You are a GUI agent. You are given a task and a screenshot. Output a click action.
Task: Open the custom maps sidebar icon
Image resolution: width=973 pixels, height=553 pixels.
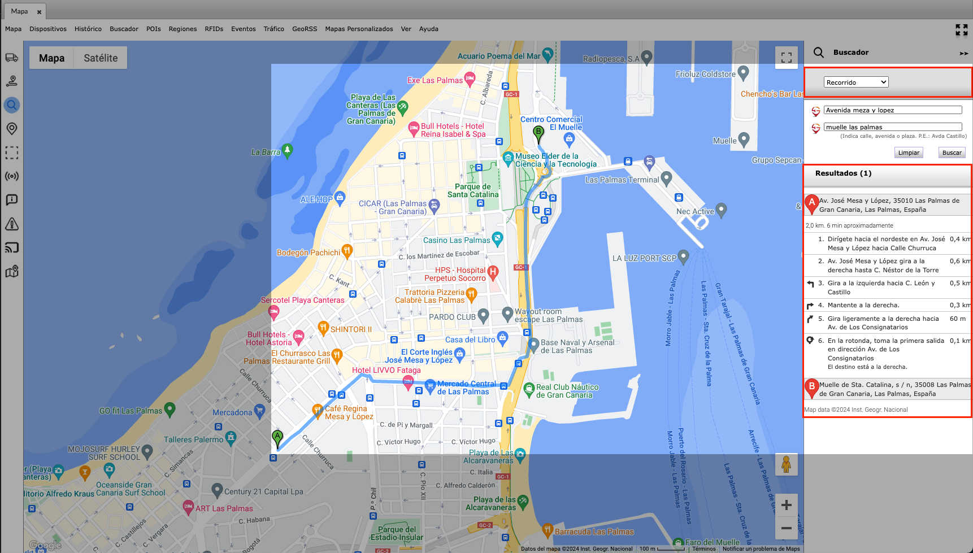[11, 272]
